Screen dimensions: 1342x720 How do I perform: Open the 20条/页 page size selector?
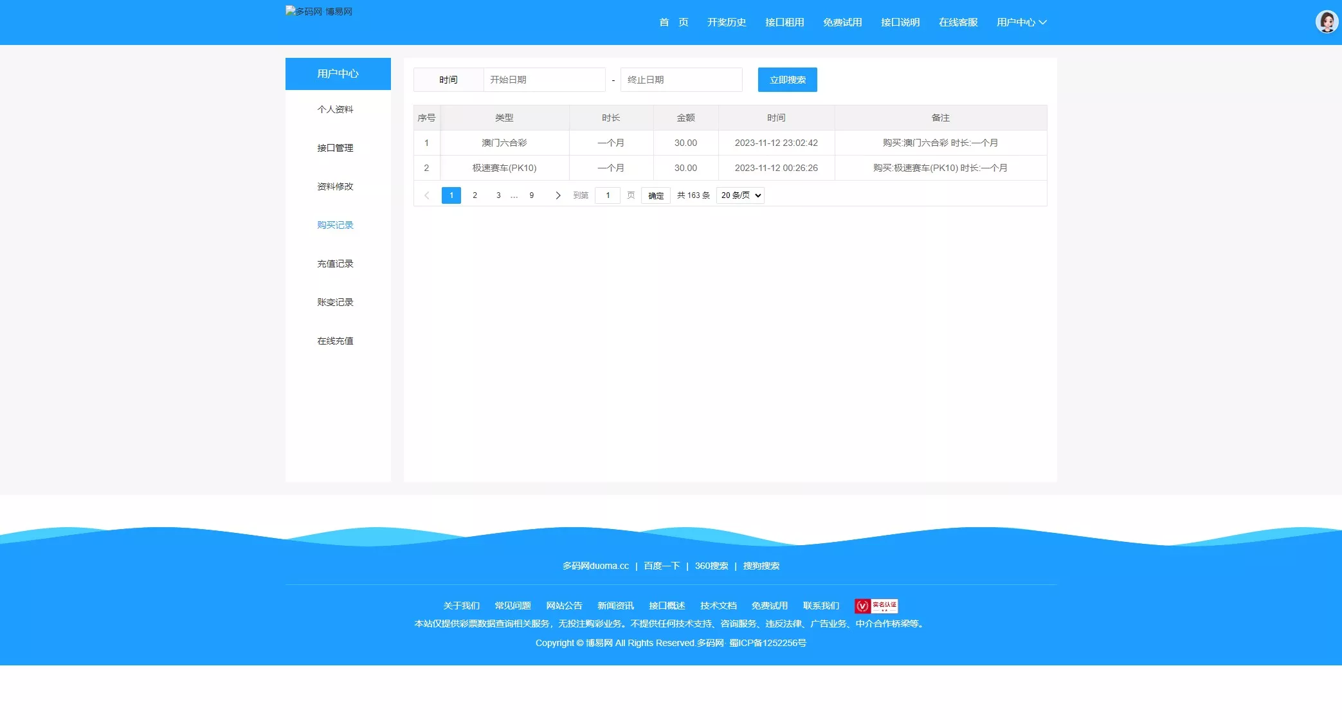pos(739,195)
